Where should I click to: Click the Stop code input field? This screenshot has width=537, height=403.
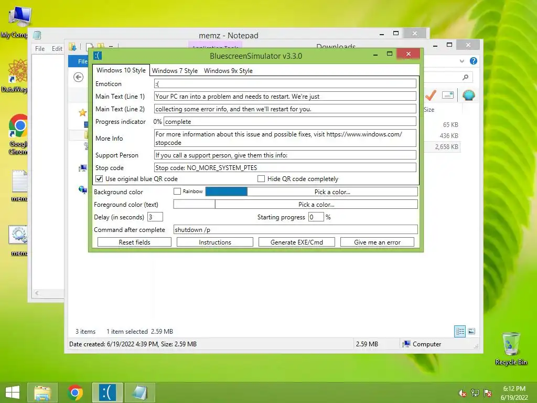(x=285, y=167)
